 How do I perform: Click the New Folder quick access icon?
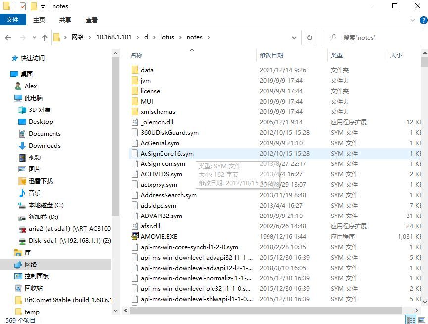tap(34, 6)
